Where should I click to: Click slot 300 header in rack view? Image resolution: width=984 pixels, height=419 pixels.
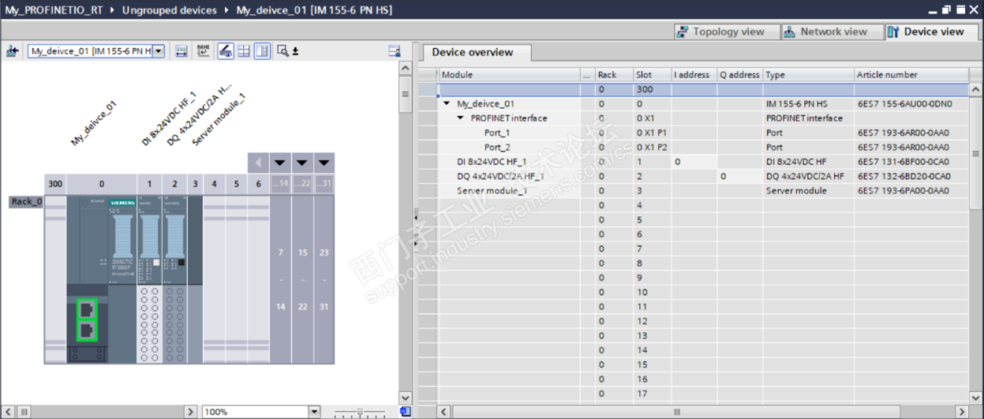point(54,184)
